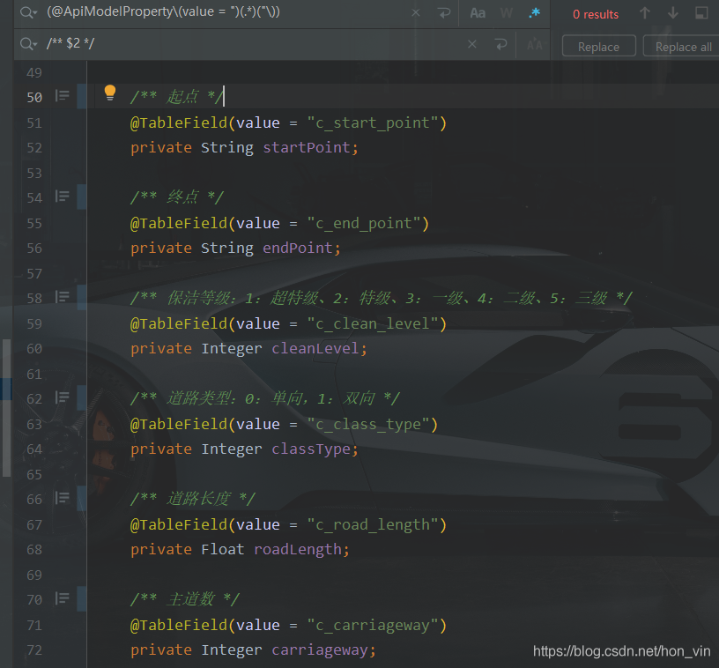
Task: Click the classType field name
Action: pyautogui.click(x=310, y=449)
